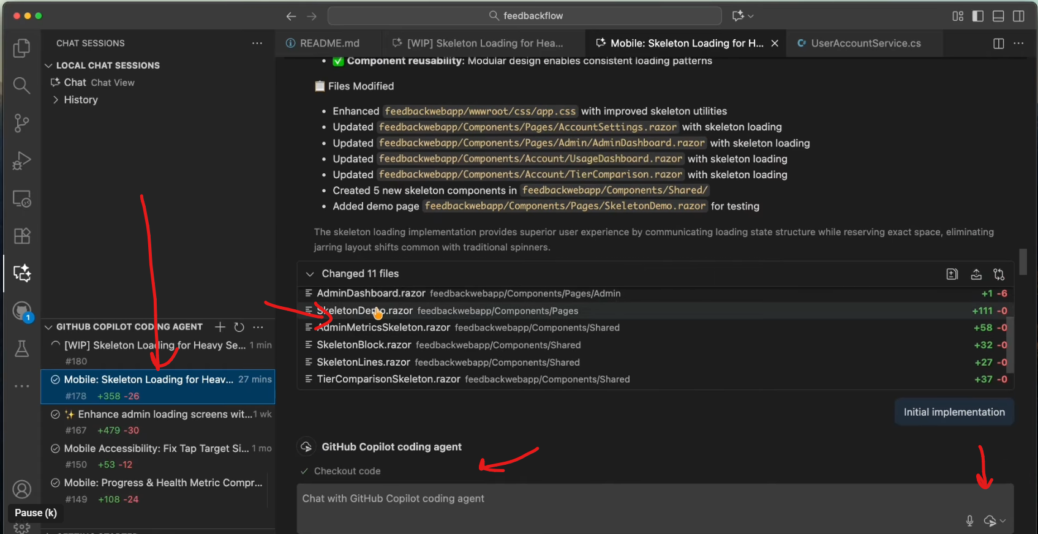Image resolution: width=1038 pixels, height=534 pixels.
Task: Select the Chat Sessions activity bar icon
Action: [21, 273]
